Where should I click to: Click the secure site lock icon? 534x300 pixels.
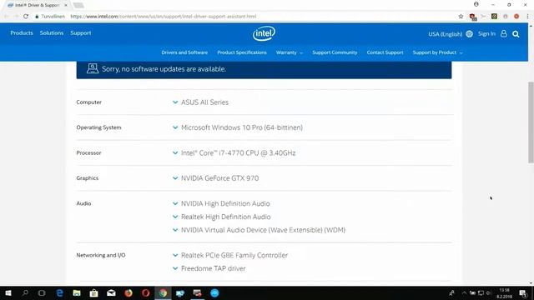pyautogui.click(x=37, y=17)
